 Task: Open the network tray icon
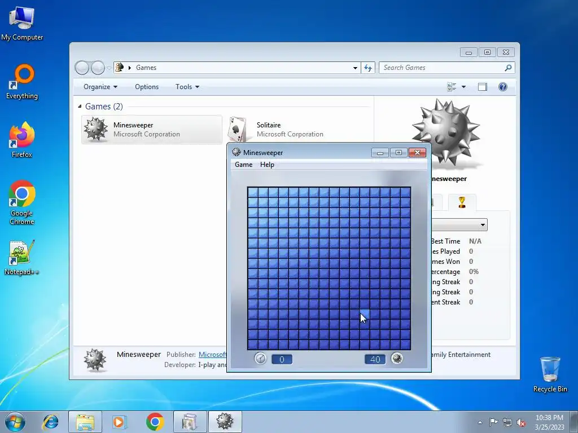coord(507,422)
